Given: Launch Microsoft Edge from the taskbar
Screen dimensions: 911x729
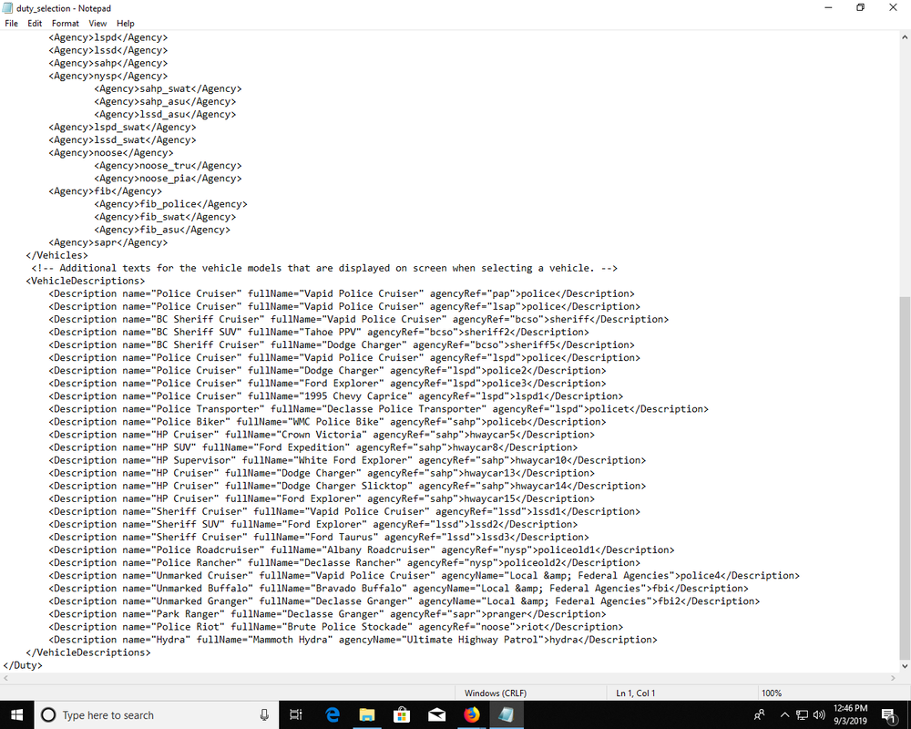Looking at the screenshot, I should tap(332, 714).
